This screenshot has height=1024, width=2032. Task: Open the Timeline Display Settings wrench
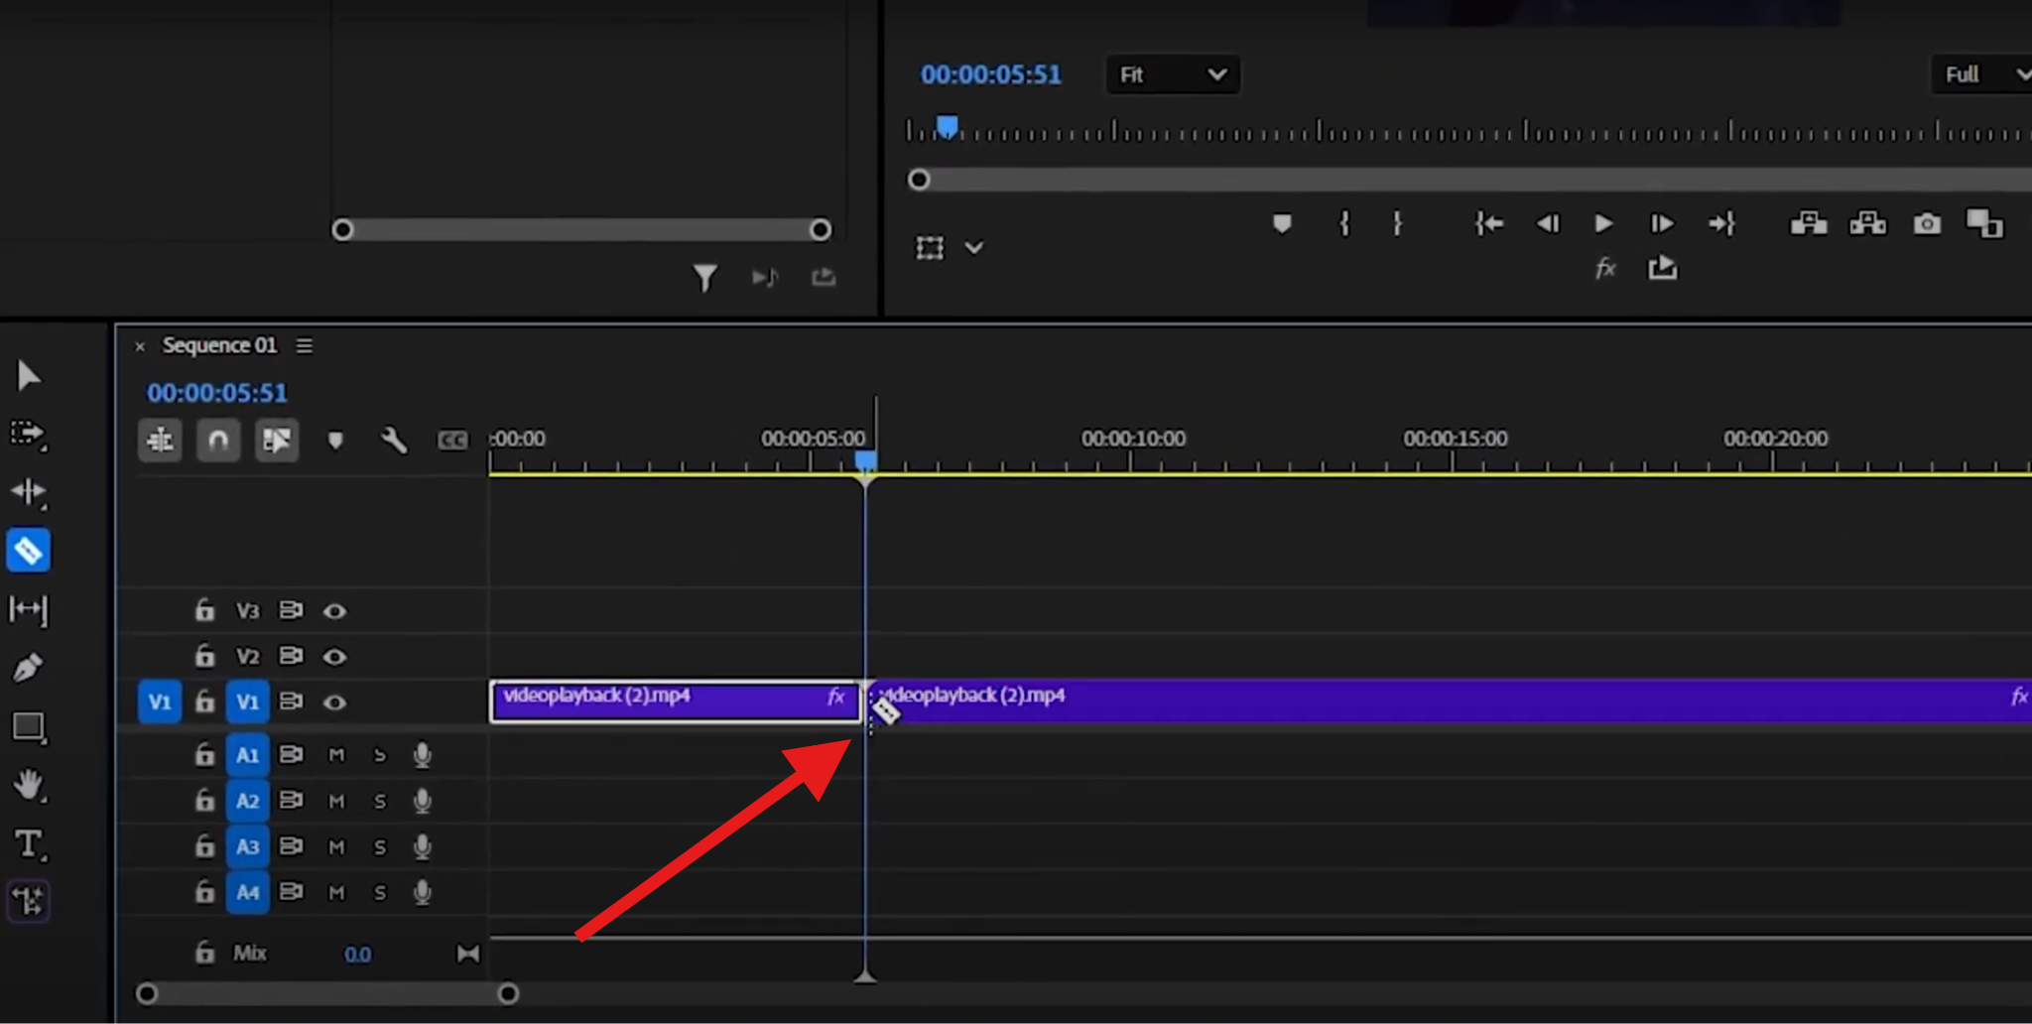[394, 440]
